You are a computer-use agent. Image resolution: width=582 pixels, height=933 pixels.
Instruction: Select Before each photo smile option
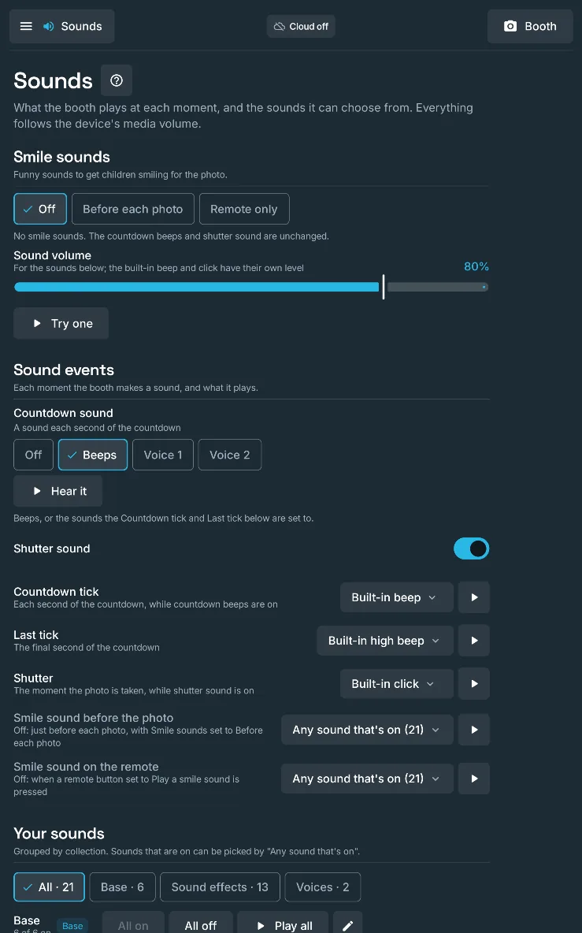132,209
